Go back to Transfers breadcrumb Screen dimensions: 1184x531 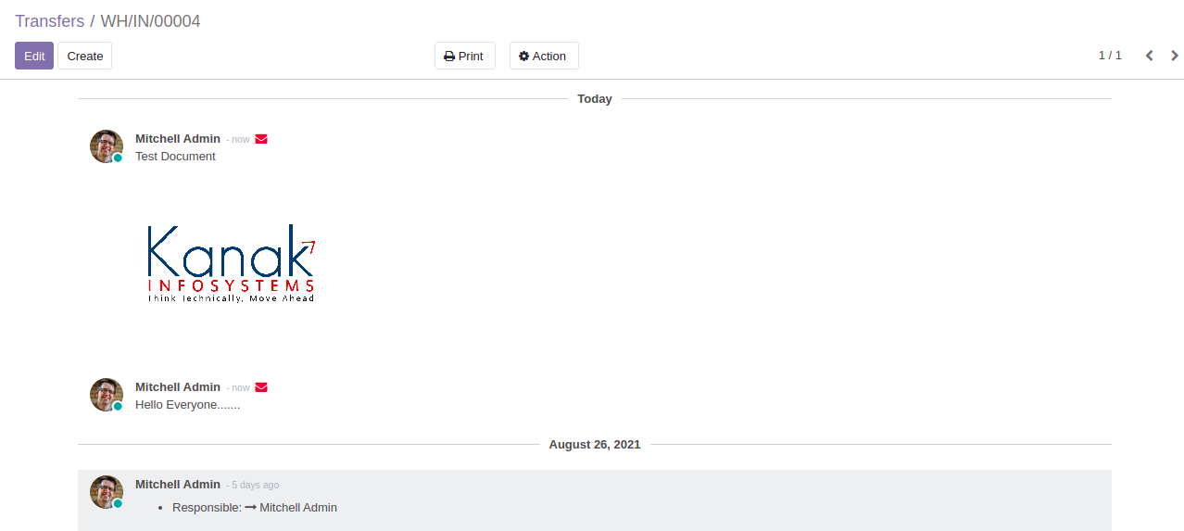click(49, 21)
